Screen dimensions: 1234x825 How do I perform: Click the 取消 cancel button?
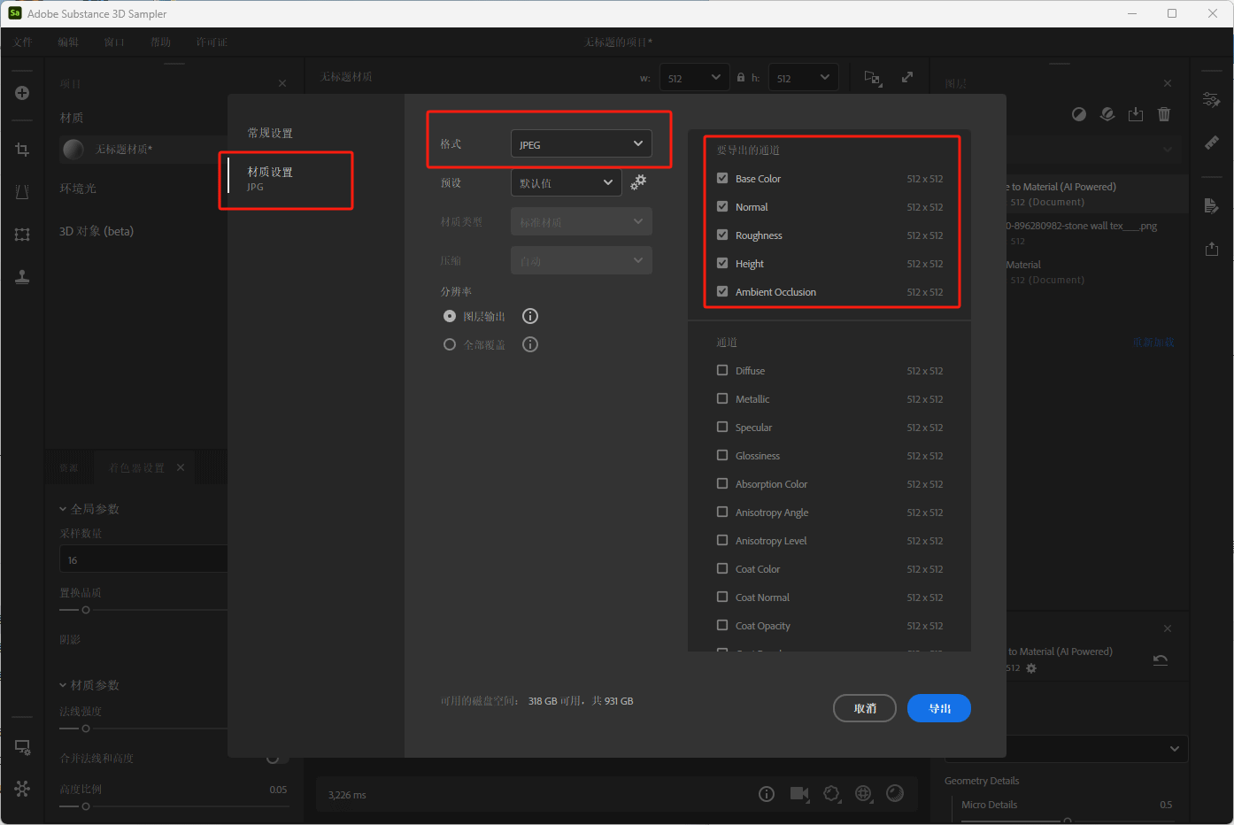[x=865, y=708]
